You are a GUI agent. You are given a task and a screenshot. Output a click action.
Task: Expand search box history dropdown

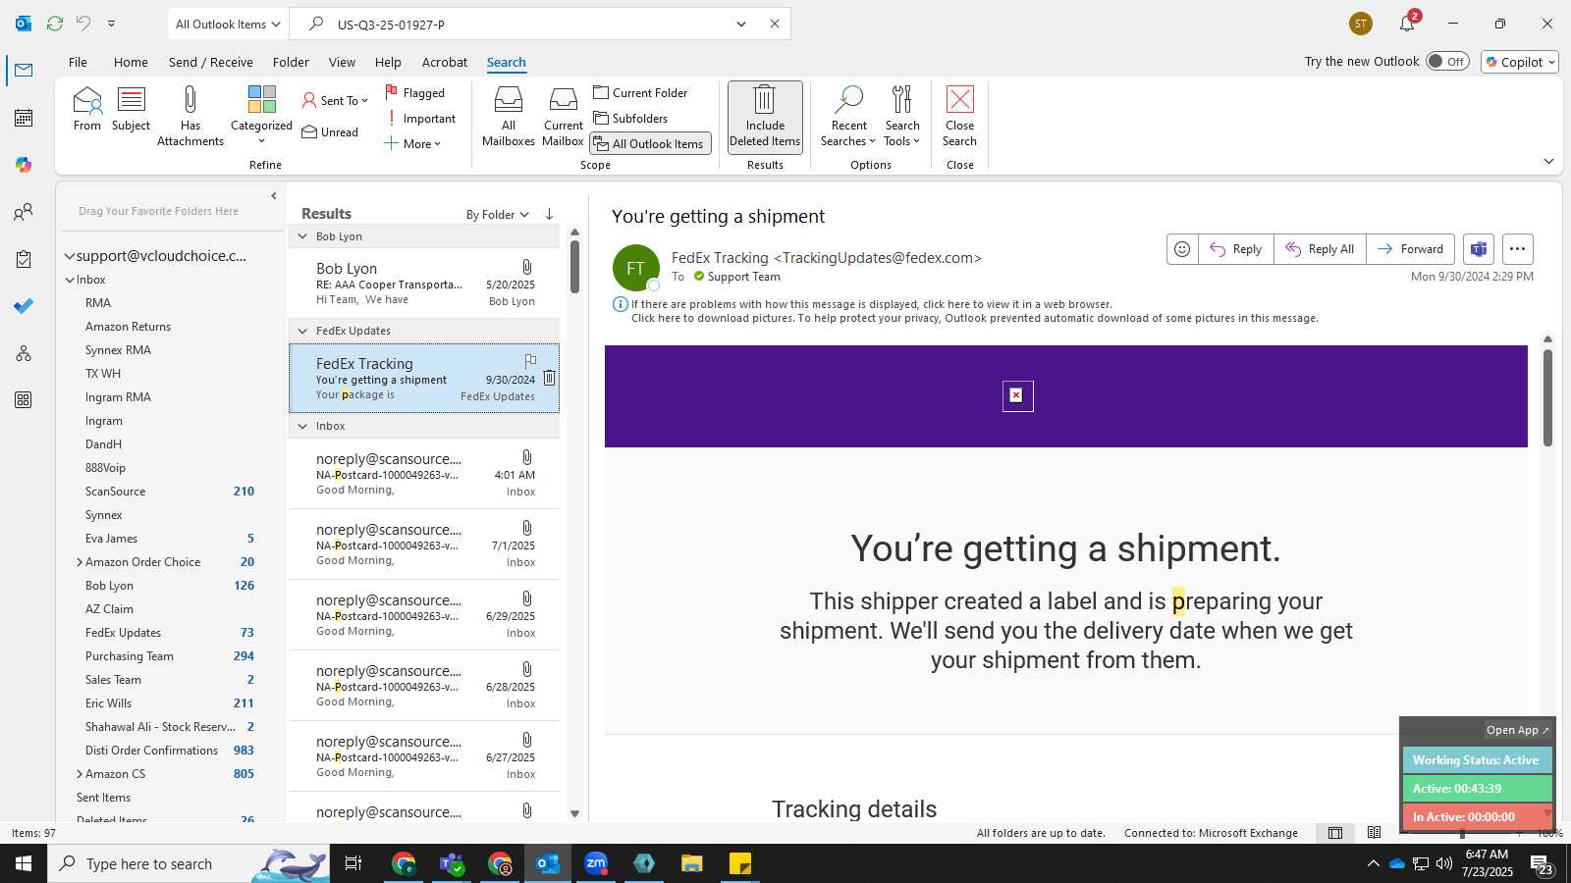pyautogui.click(x=741, y=24)
